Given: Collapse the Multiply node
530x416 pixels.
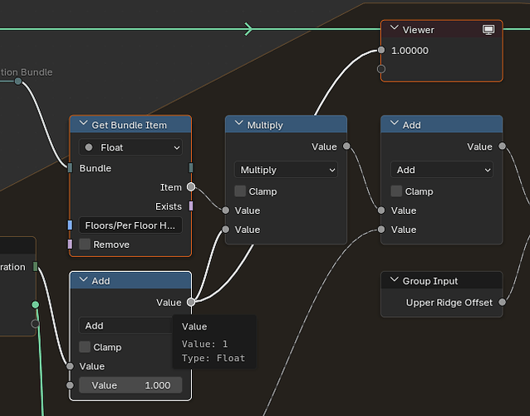Looking at the screenshot, I should click(238, 123).
